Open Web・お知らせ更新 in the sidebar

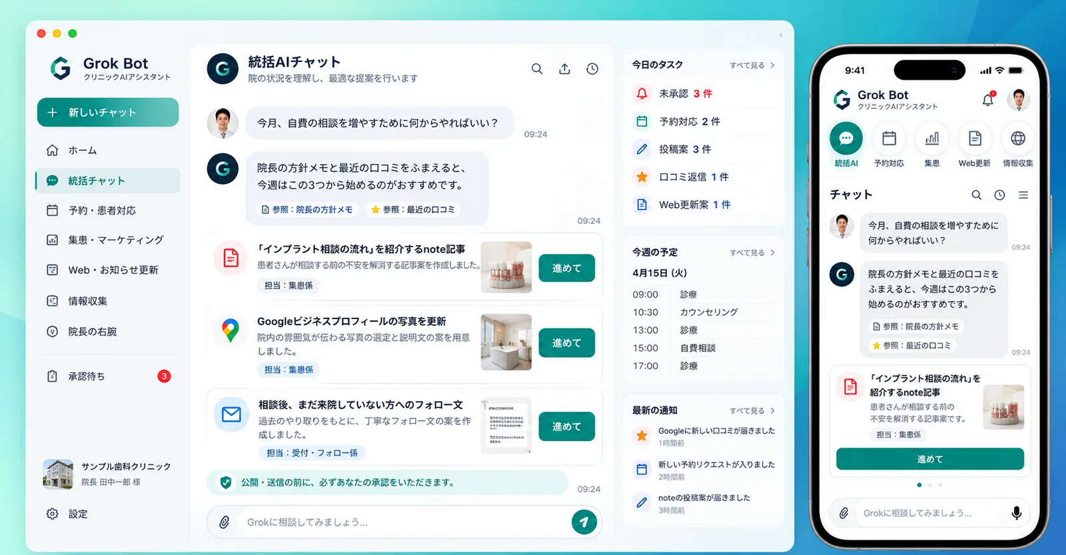[108, 270]
